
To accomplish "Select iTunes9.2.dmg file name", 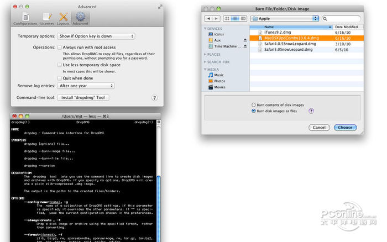I will (x=278, y=32).
